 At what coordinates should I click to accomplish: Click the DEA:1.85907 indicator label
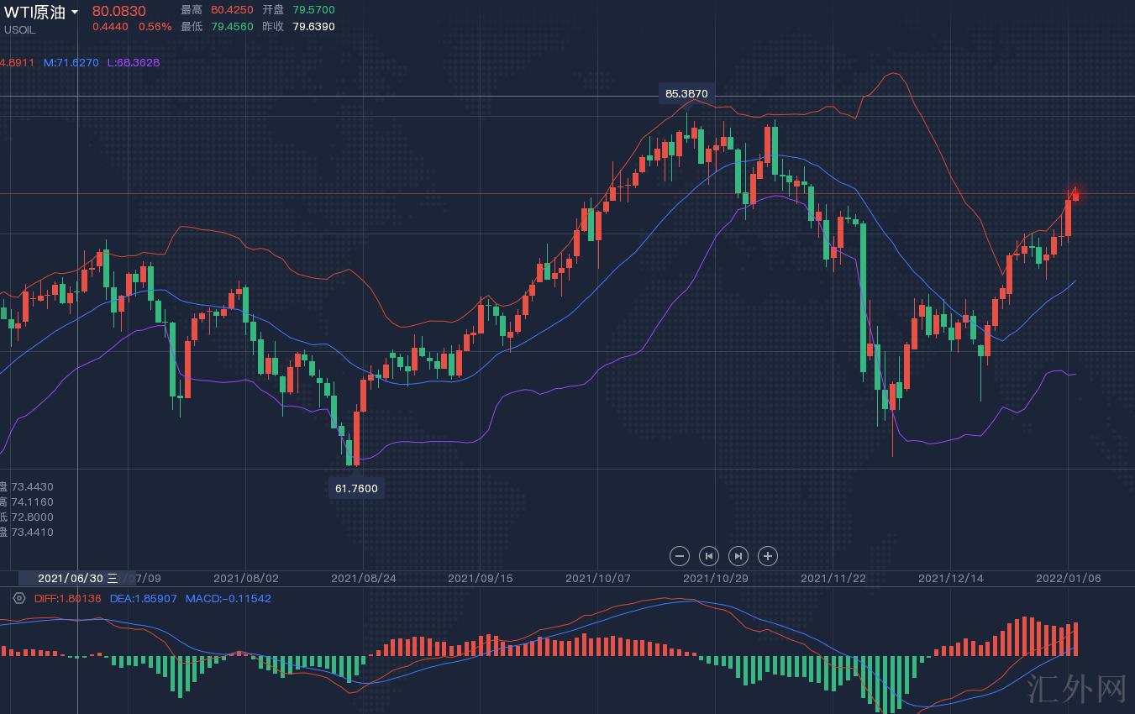click(144, 599)
